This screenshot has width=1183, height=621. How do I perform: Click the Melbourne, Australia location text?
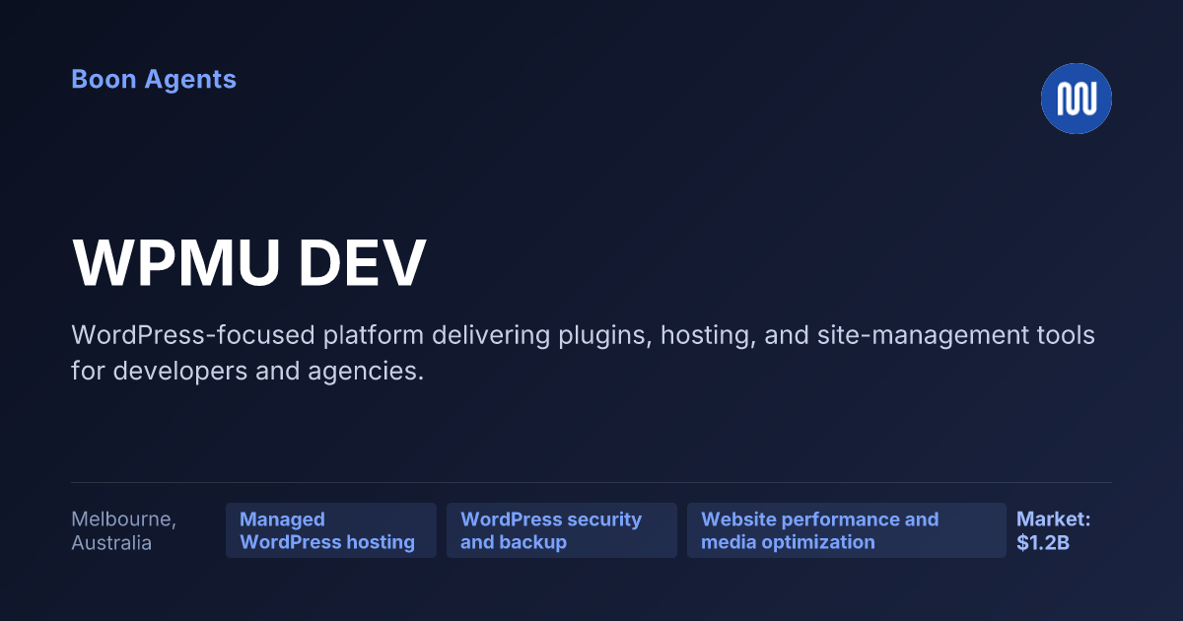(124, 530)
